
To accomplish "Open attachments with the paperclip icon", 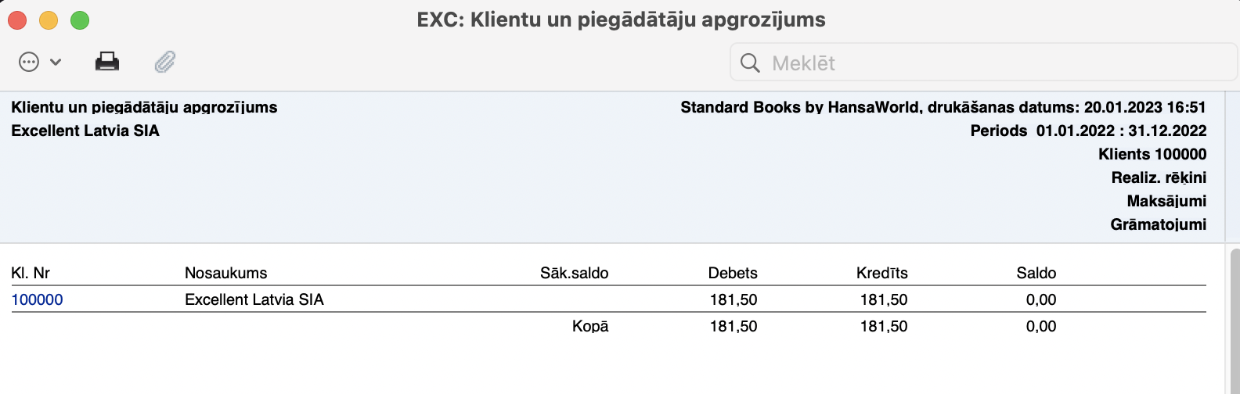I will click(165, 62).
